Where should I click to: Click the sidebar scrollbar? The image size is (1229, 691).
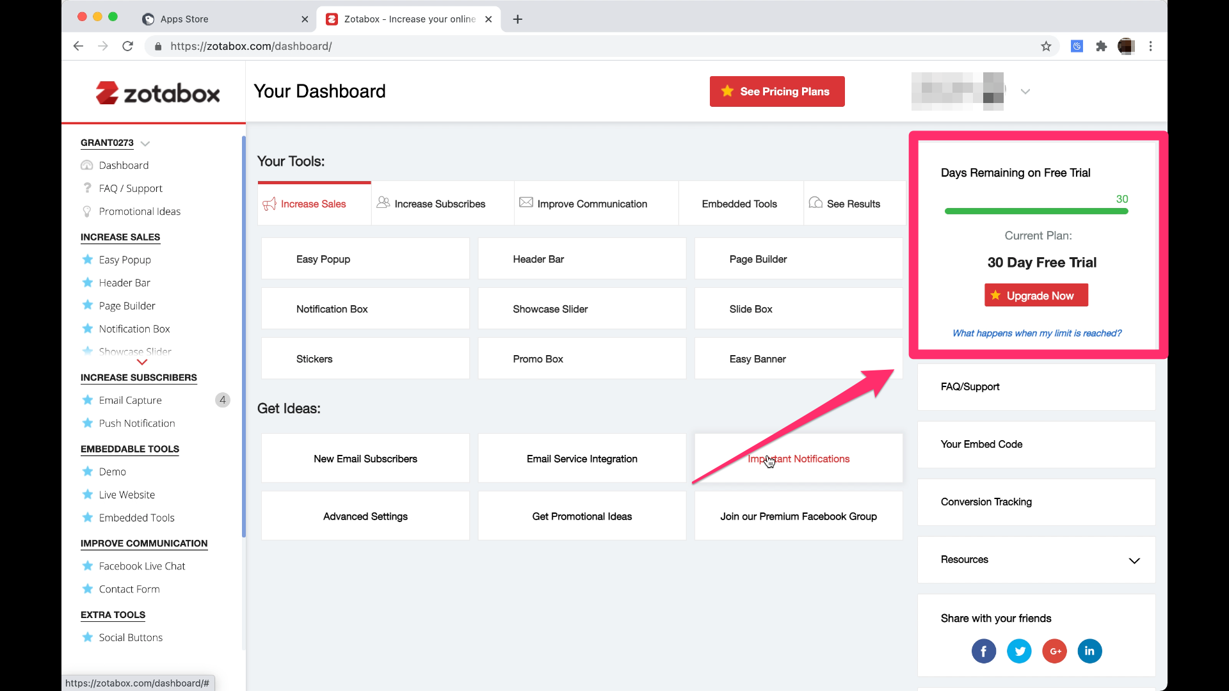click(244, 337)
